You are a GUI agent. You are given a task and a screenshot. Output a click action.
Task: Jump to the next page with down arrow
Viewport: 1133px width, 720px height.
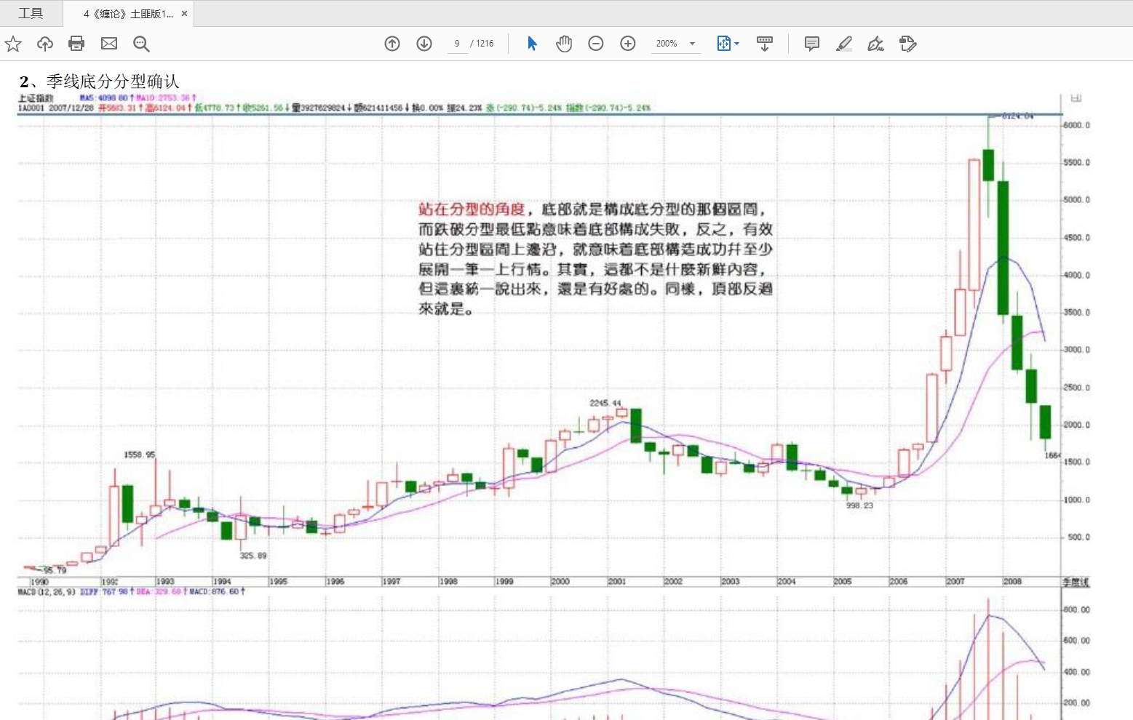click(x=424, y=44)
